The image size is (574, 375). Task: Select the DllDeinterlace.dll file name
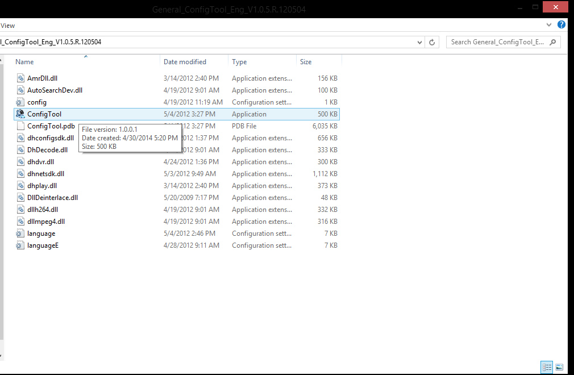(x=53, y=198)
